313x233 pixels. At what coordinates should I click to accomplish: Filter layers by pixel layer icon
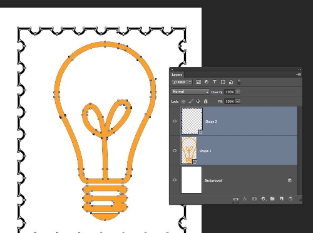point(198,82)
